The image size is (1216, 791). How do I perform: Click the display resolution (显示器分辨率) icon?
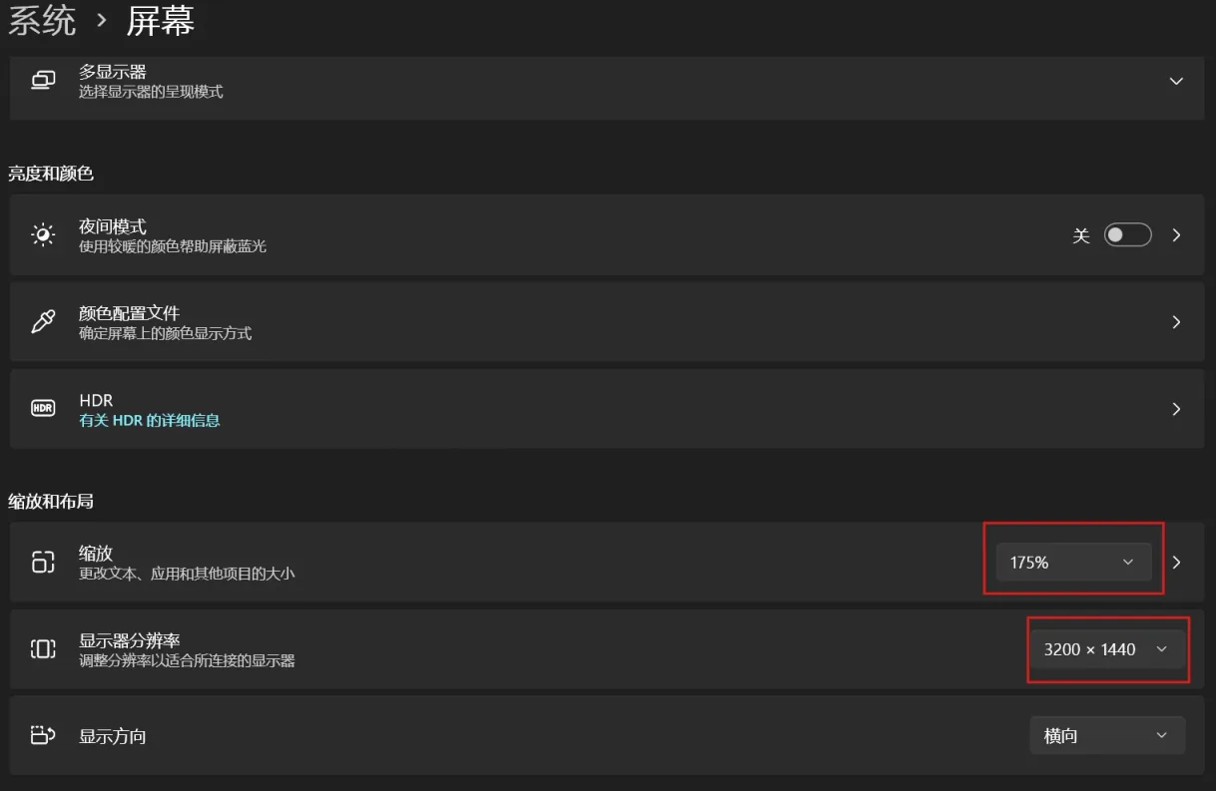coord(43,649)
